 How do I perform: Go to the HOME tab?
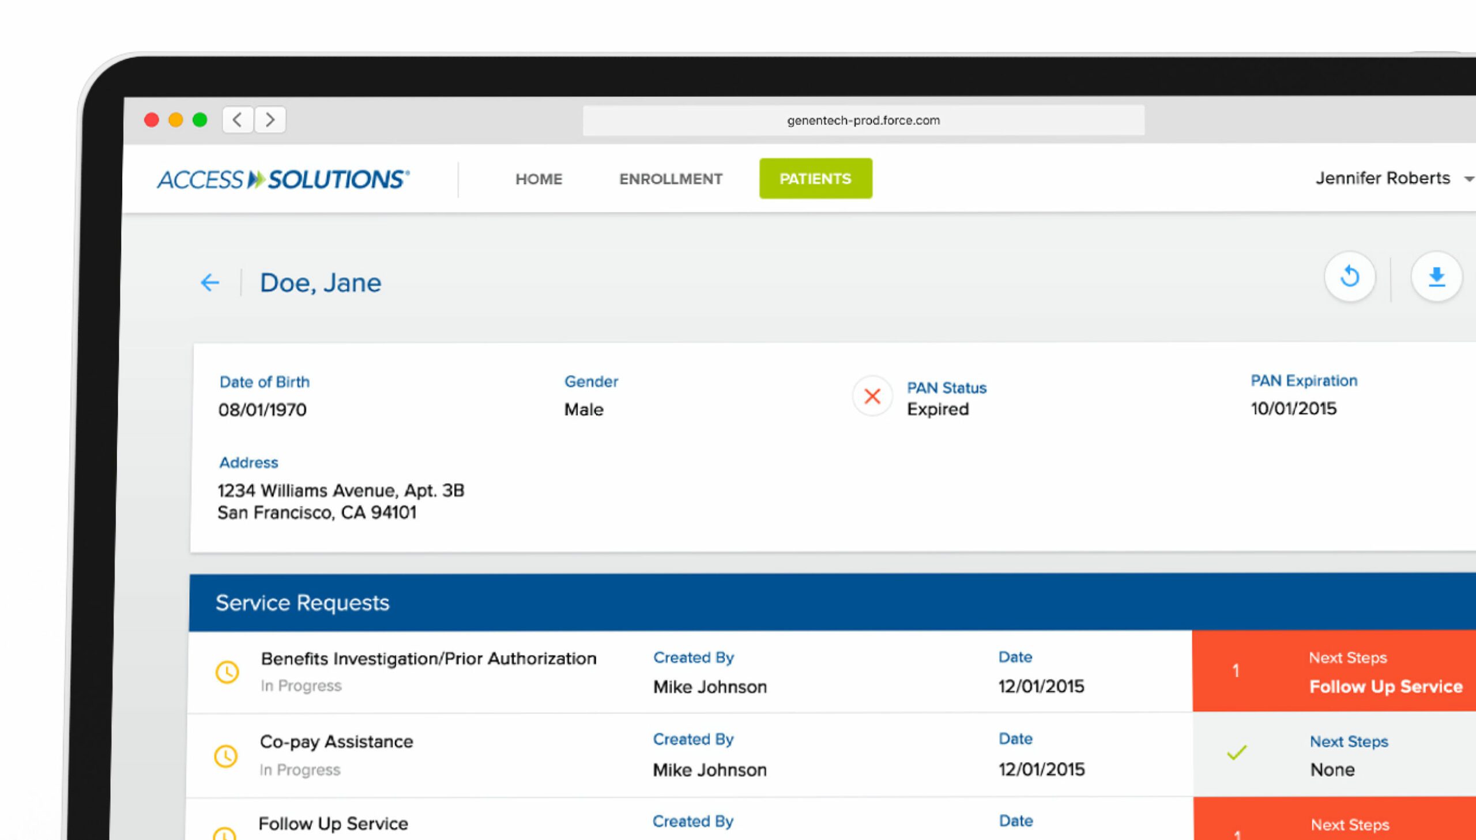tap(538, 179)
